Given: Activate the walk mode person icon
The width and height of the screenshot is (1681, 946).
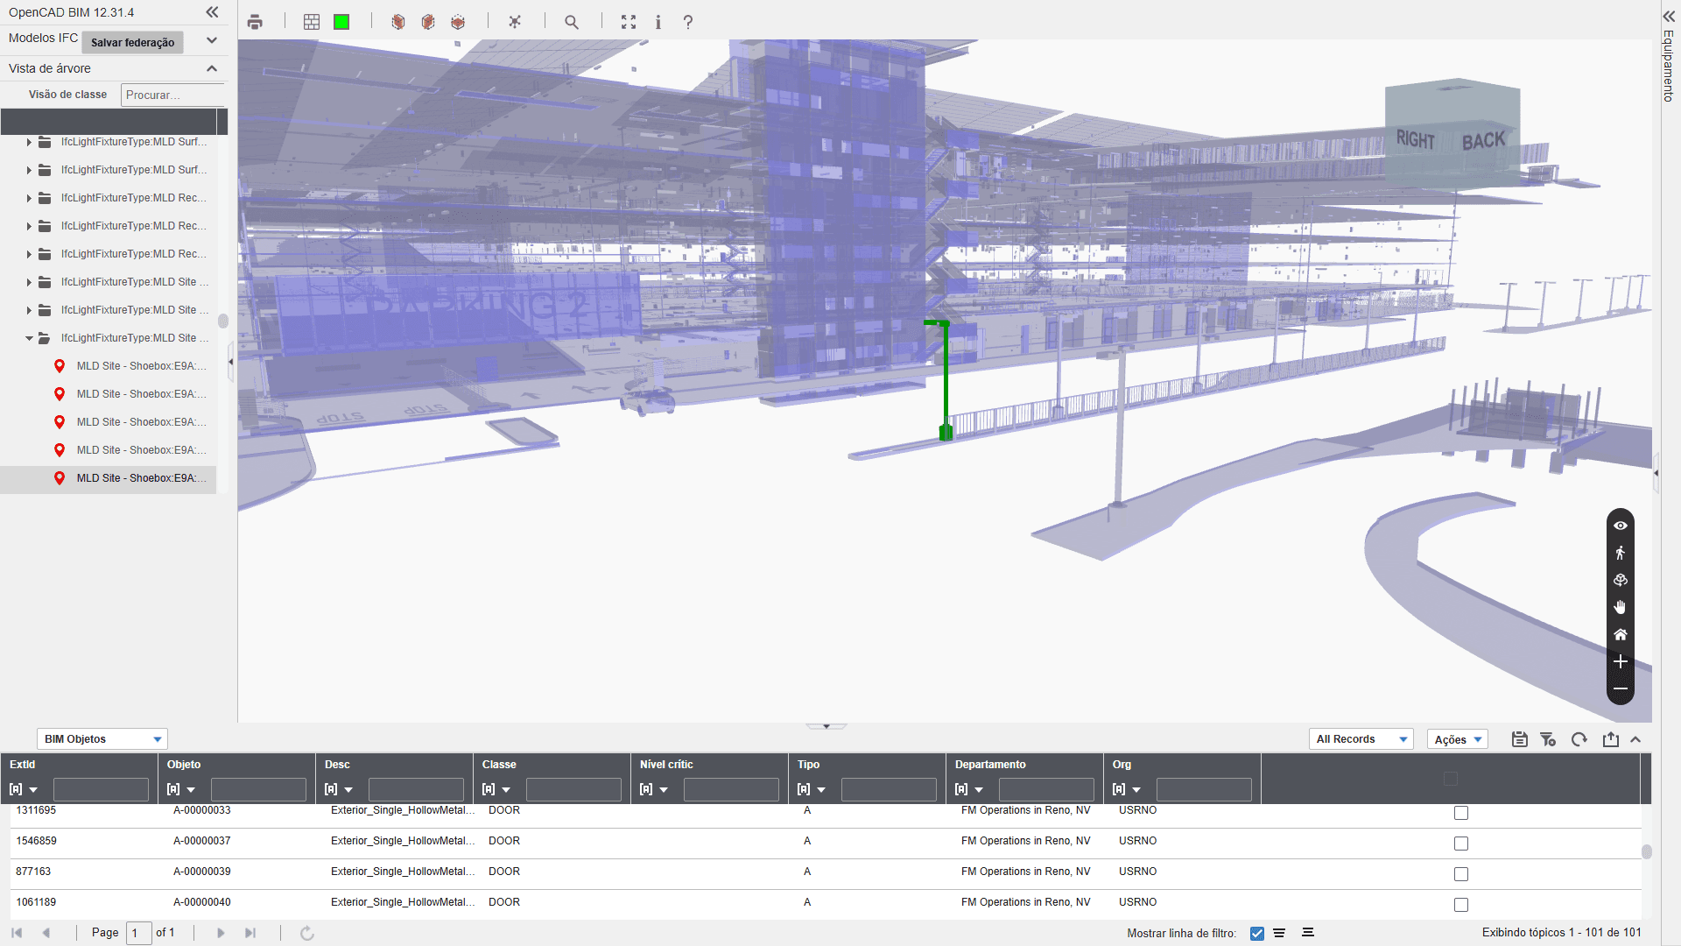Looking at the screenshot, I should pos(1621,553).
